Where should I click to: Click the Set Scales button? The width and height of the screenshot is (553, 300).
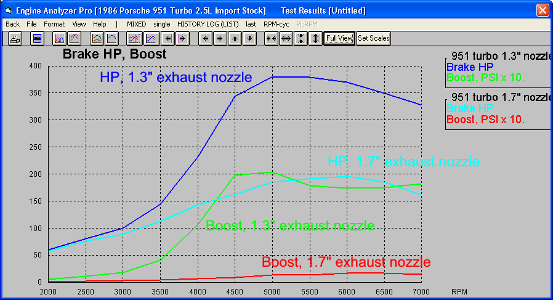click(373, 38)
